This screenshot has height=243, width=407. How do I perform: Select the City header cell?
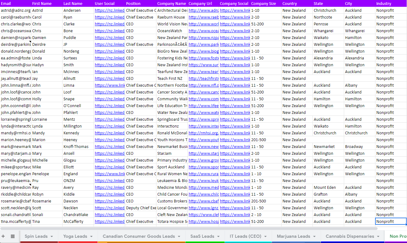point(360,3)
